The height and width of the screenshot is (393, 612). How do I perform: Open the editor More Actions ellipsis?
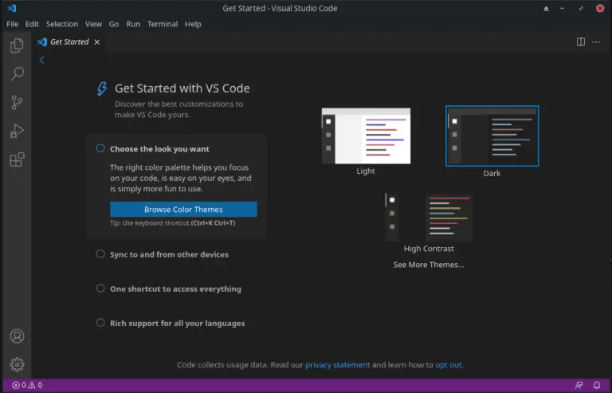pyautogui.click(x=596, y=41)
